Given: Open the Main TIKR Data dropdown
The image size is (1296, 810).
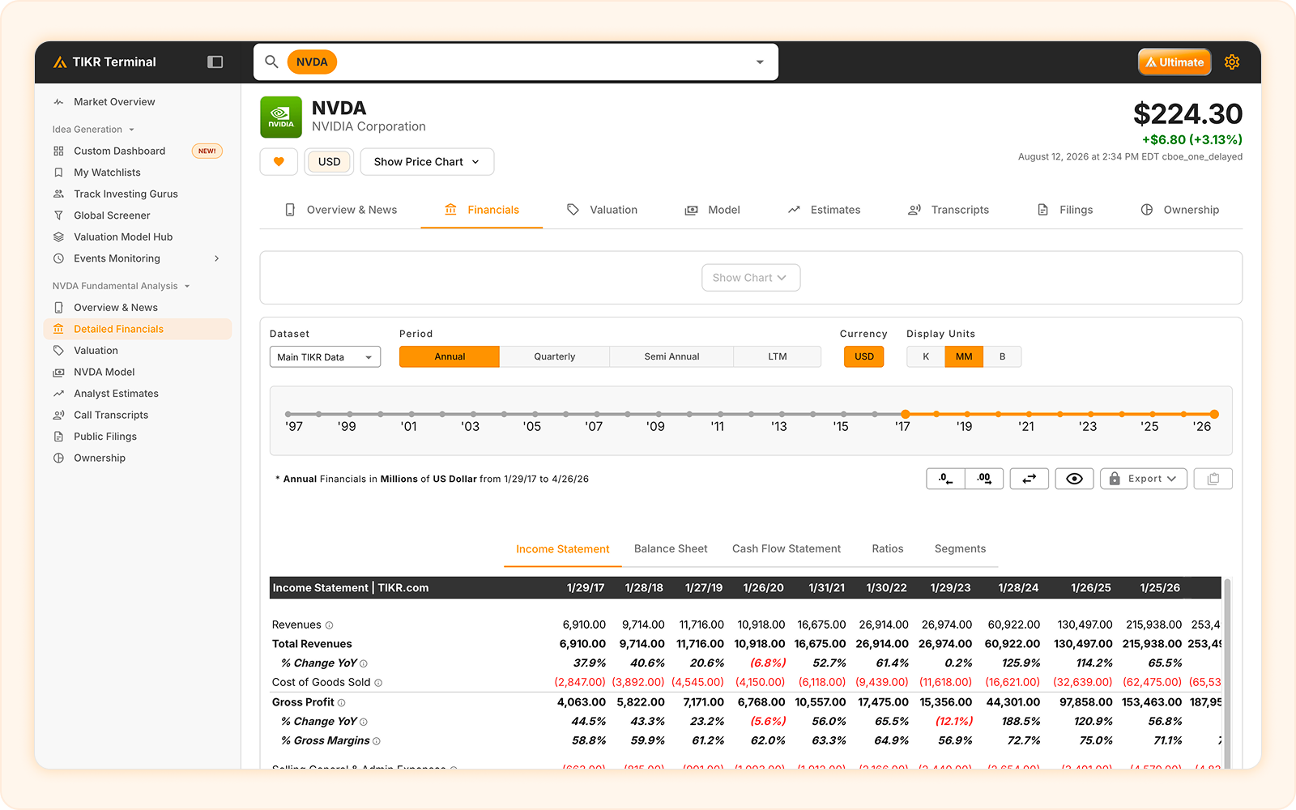Looking at the screenshot, I should [325, 357].
